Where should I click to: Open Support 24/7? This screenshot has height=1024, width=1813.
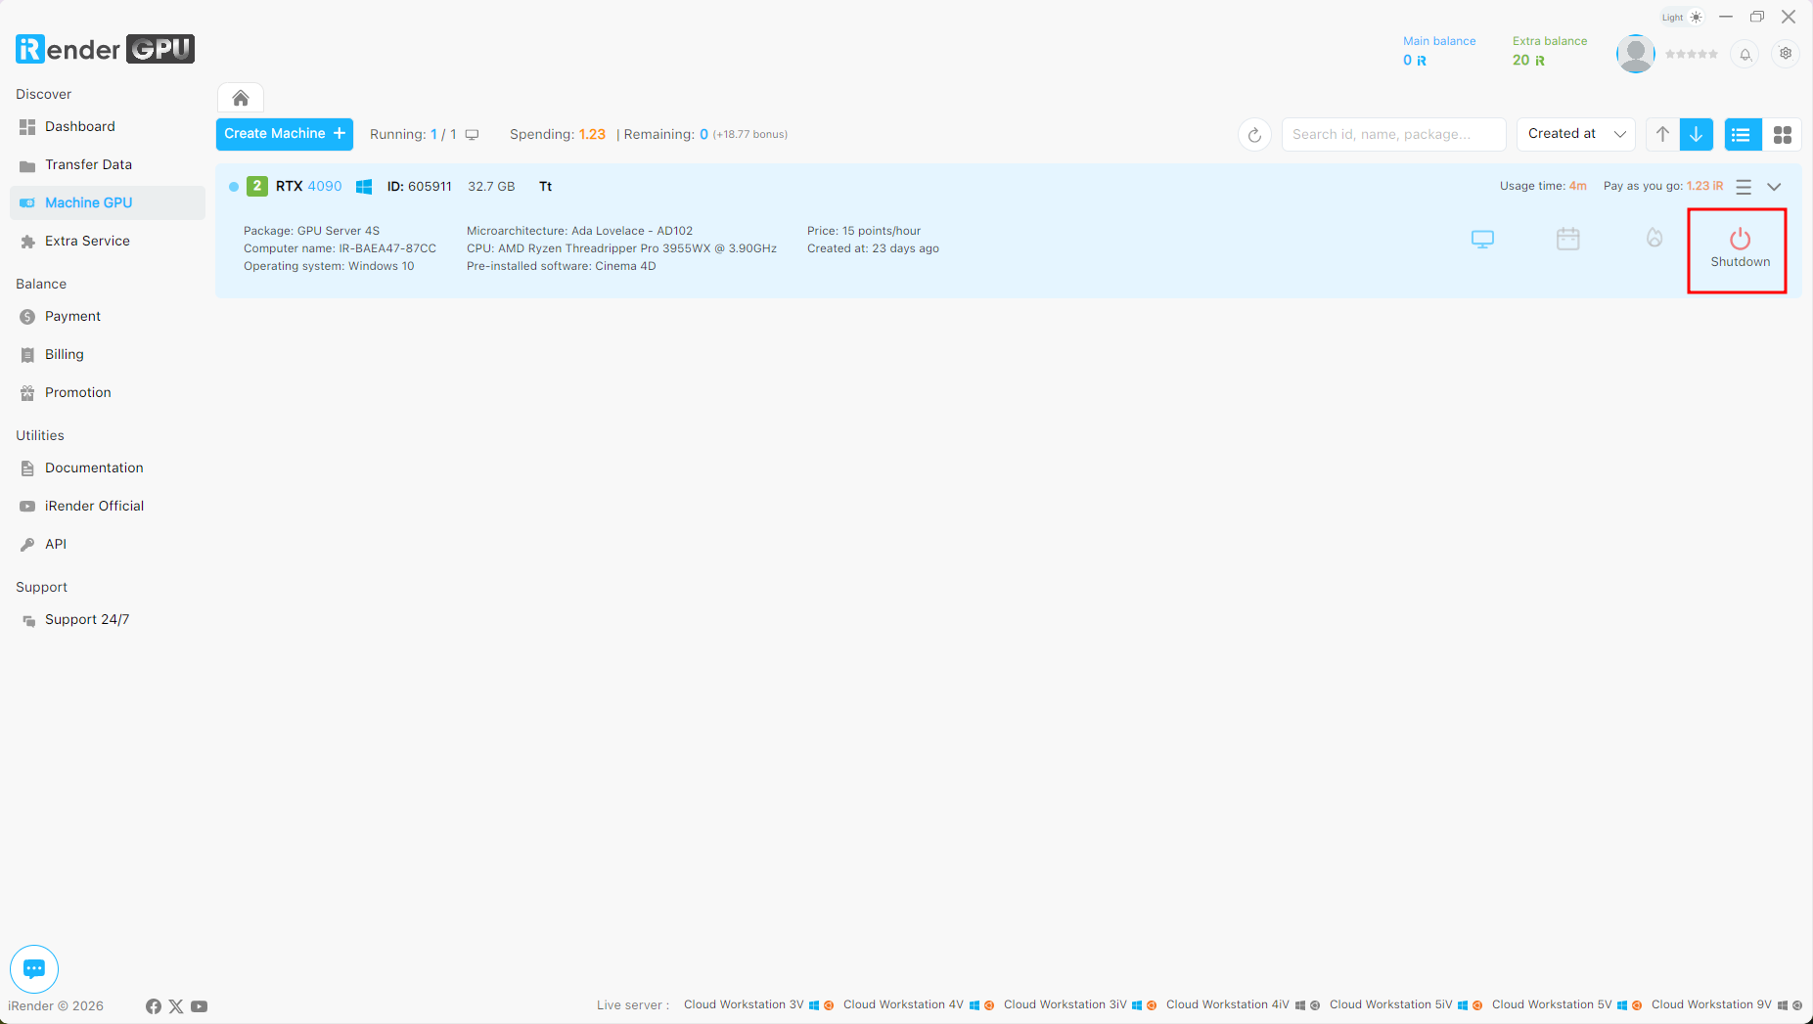click(108, 620)
